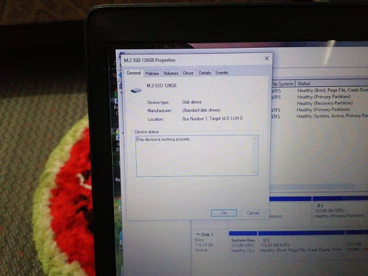Go to the Details tab

pyautogui.click(x=205, y=73)
